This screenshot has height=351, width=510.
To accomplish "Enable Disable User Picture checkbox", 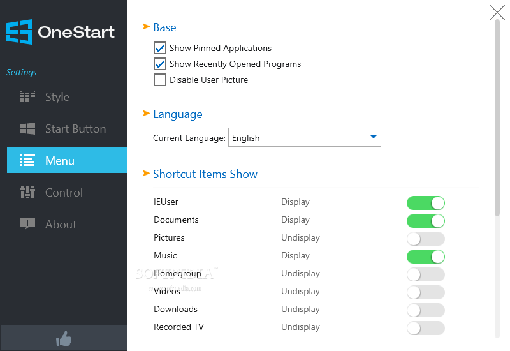I will coord(160,80).
